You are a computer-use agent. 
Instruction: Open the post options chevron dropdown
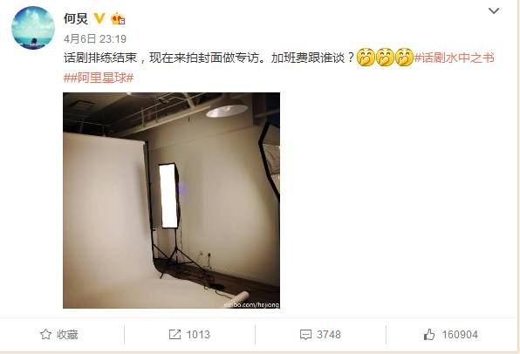click(494, 11)
